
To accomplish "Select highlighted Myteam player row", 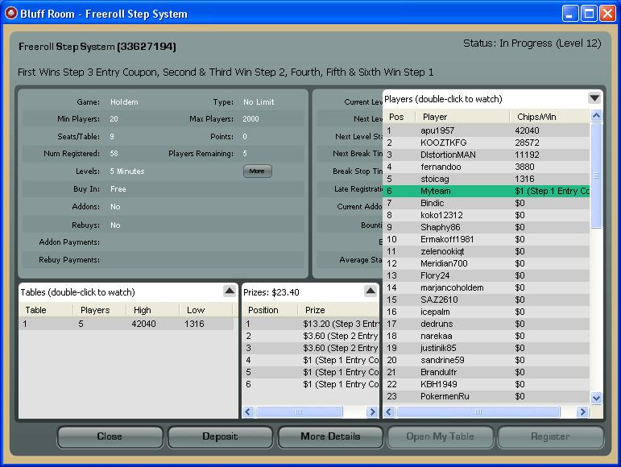I will (483, 191).
